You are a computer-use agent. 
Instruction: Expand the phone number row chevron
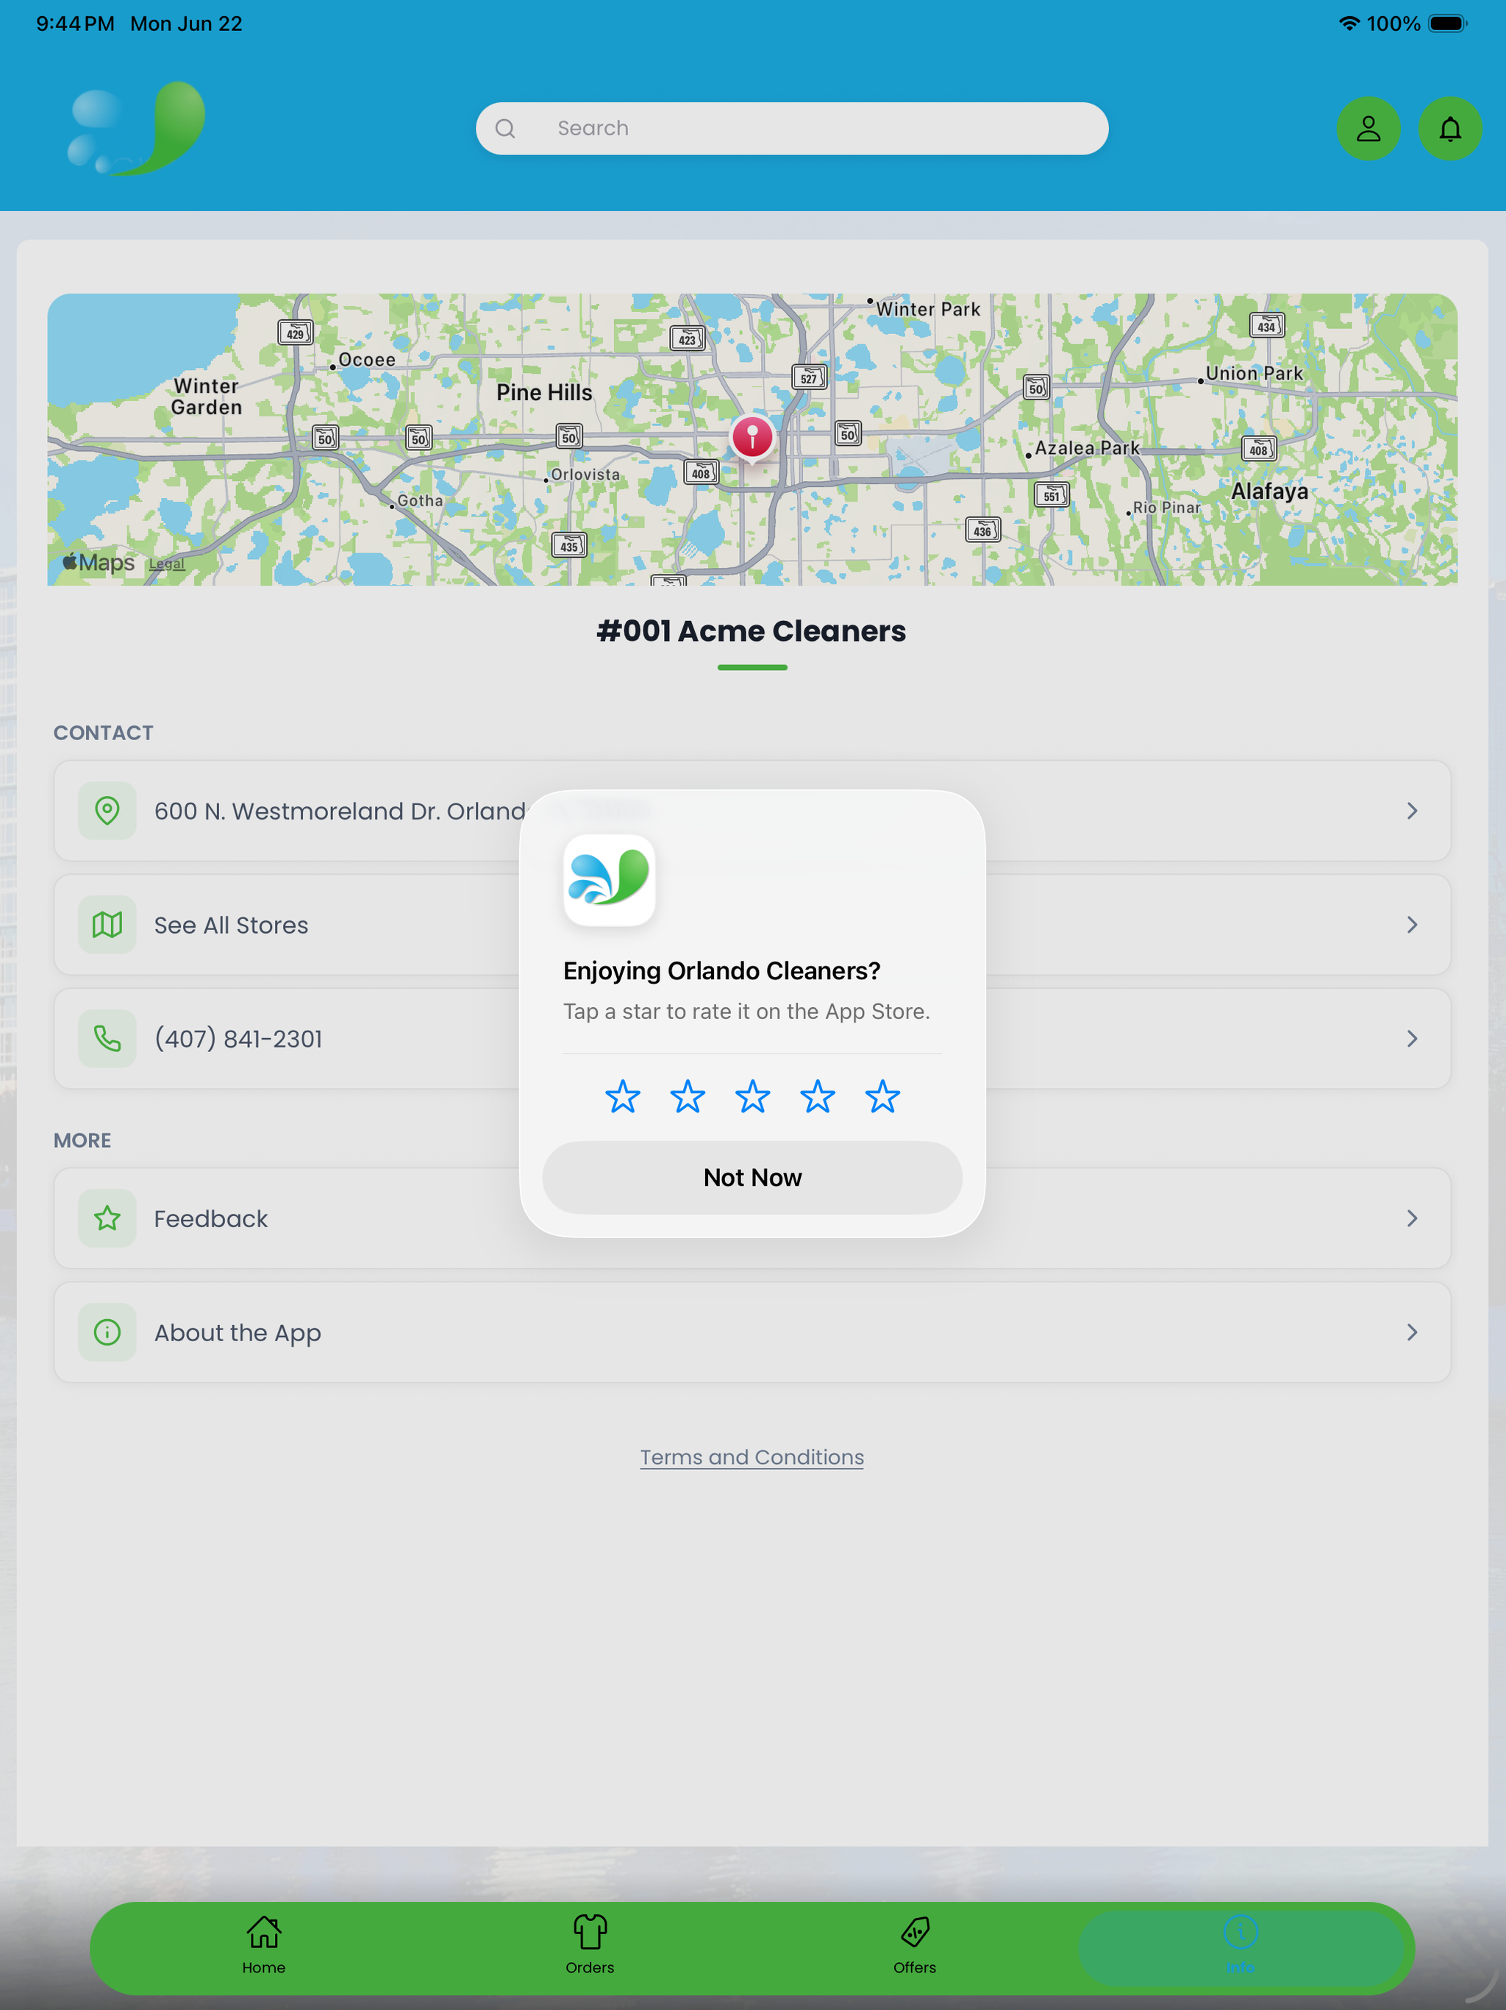(1412, 1039)
